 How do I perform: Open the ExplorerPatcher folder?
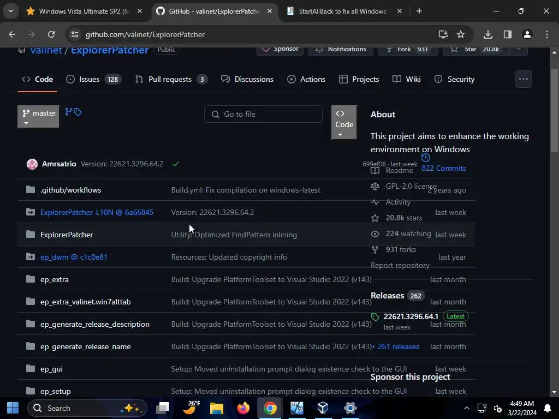(67, 235)
